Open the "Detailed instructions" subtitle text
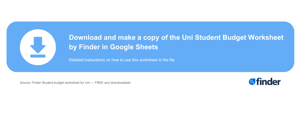The width and height of the screenshot is (300, 125). click(x=121, y=60)
